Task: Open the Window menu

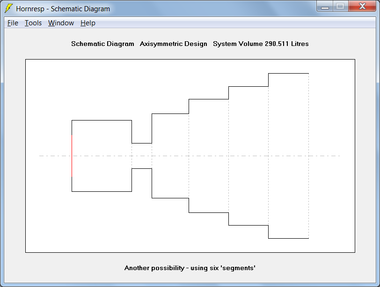Action: pyautogui.click(x=61, y=23)
